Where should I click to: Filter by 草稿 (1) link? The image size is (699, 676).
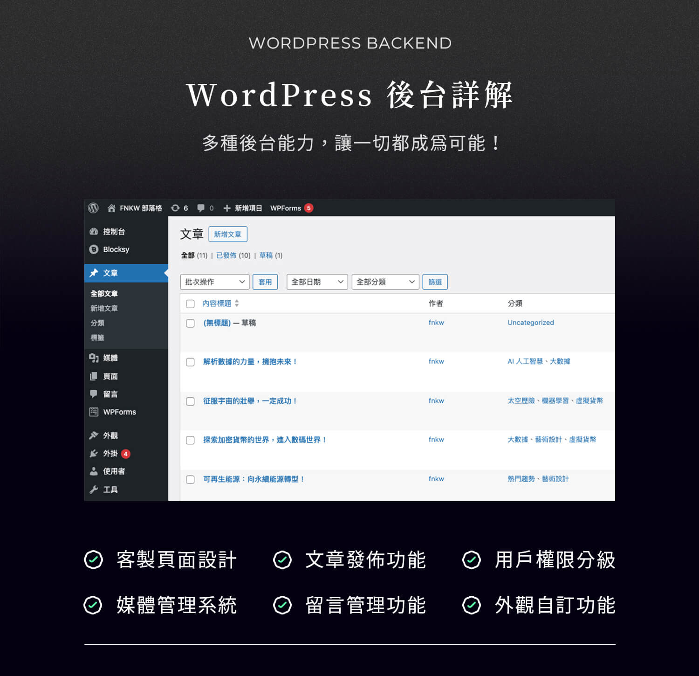point(271,255)
